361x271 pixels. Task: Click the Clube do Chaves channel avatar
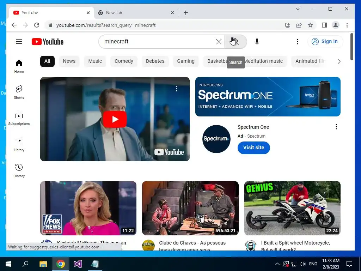[148, 246]
